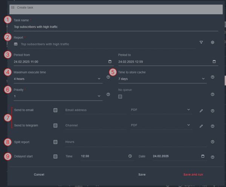Open the Delayed start clock time picker
The image size is (226, 187).
(130, 156)
